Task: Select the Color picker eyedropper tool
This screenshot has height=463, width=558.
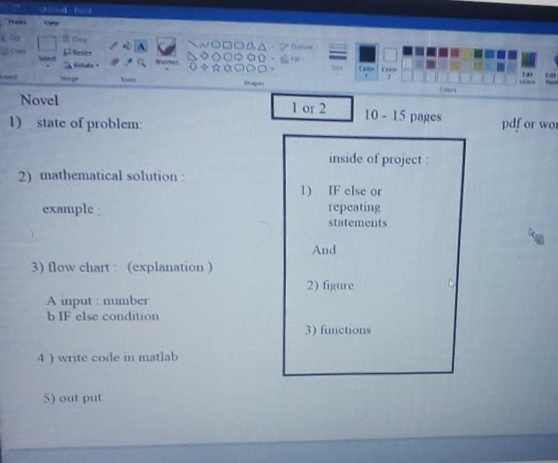Action: pos(129,62)
